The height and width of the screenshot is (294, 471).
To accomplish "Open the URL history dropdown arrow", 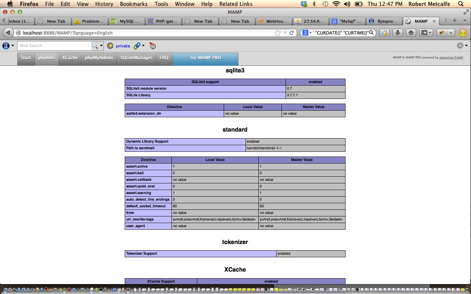I will [285, 33].
